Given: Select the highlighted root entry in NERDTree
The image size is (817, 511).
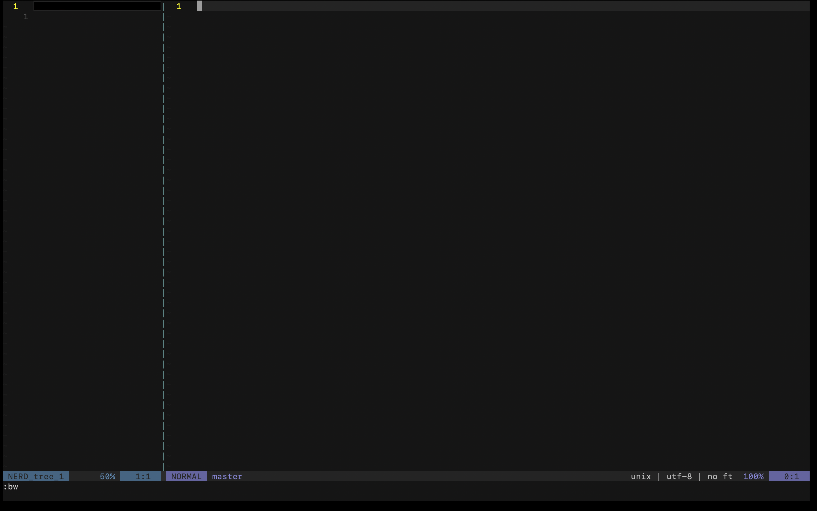Looking at the screenshot, I should (97, 6).
